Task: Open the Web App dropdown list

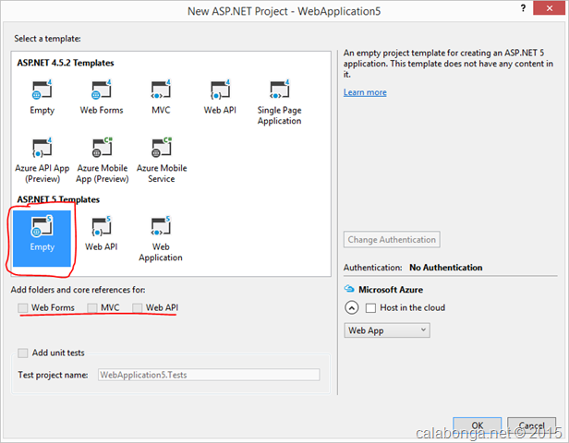Action: [x=387, y=330]
